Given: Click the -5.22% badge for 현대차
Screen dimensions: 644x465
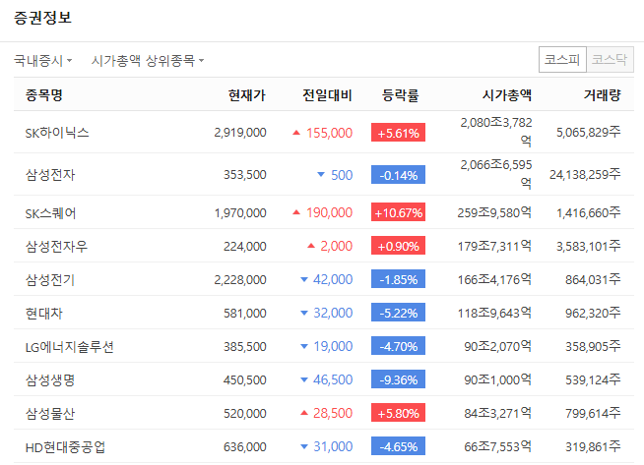Looking at the screenshot, I should (398, 313).
